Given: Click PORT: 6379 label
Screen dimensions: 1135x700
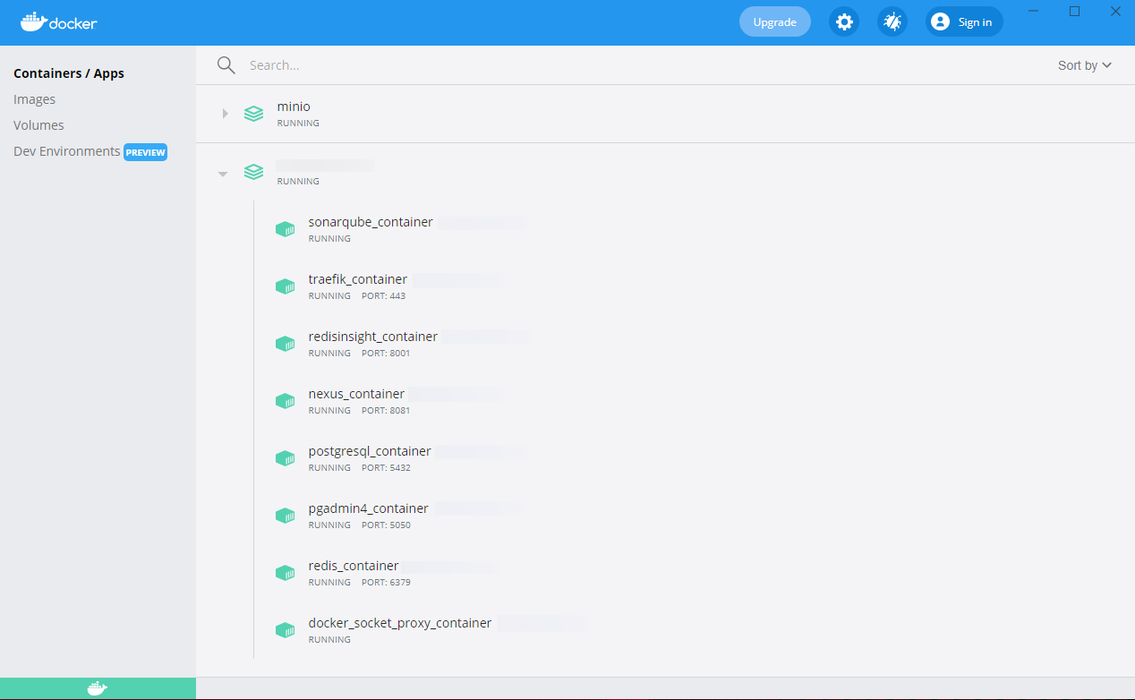Looking at the screenshot, I should pyautogui.click(x=386, y=583).
